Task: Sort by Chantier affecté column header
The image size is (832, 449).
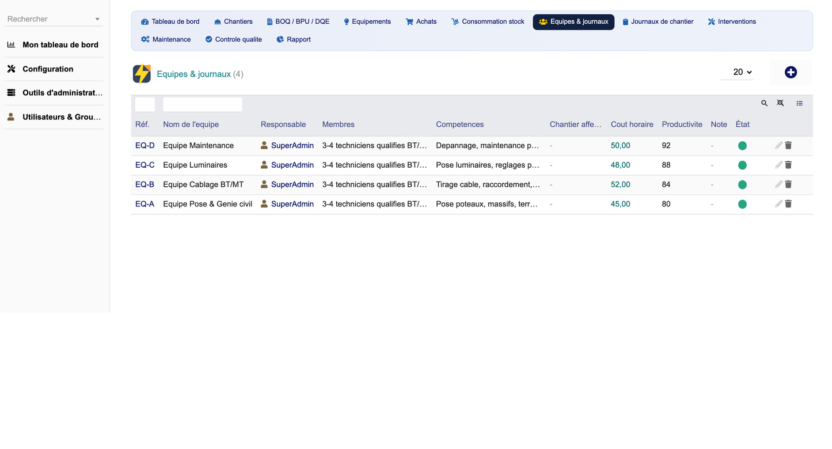Action: [575, 124]
